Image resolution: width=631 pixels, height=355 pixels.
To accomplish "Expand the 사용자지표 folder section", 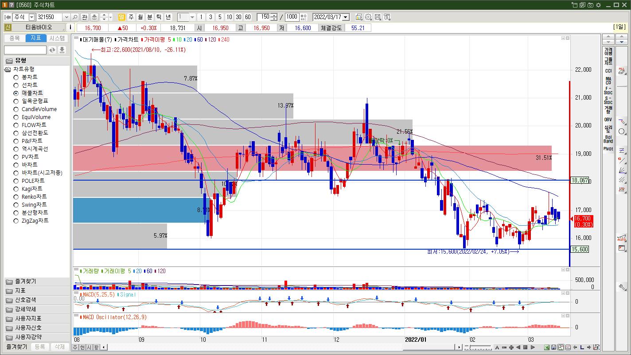I will [37, 319].
